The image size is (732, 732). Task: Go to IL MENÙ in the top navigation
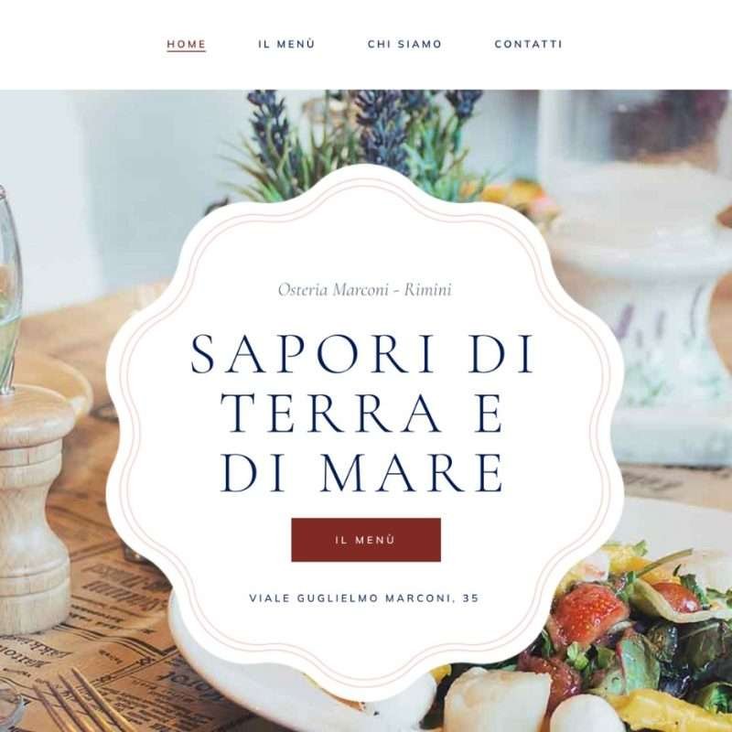[x=286, y=44]
